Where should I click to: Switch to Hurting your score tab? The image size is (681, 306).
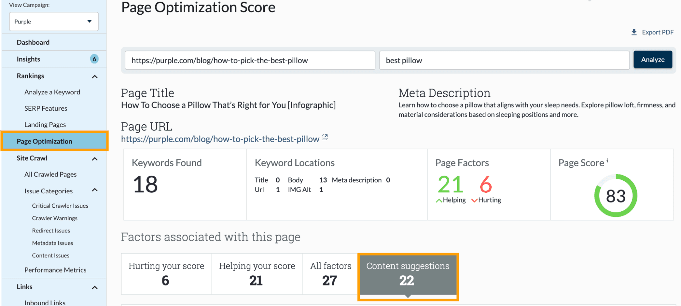tap(166, 274)
